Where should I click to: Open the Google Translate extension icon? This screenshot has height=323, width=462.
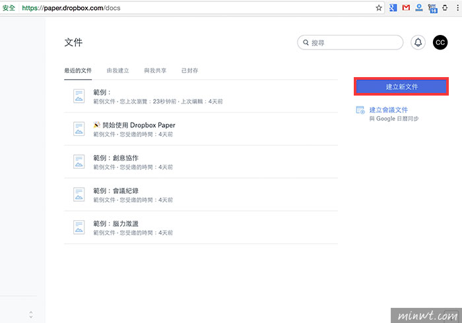393,8
